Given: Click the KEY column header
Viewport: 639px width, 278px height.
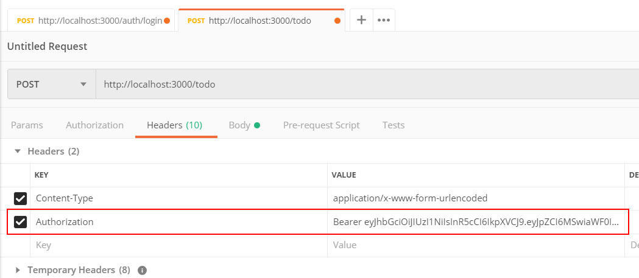Looking at the screenshot, I should (41, 175).
